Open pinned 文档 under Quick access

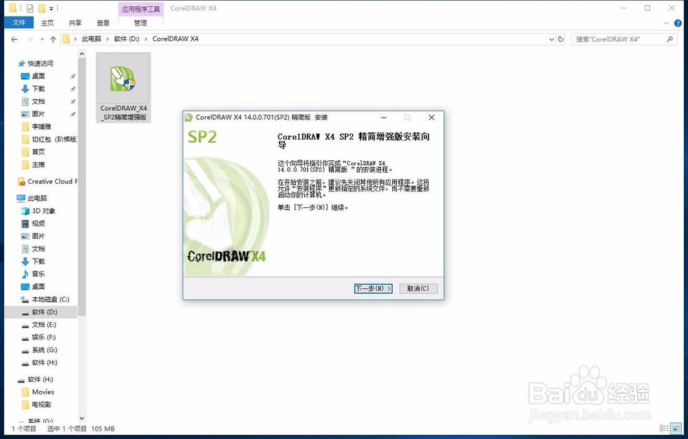38,101
